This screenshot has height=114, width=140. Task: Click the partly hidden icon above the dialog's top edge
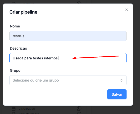(x=79, y=3)
